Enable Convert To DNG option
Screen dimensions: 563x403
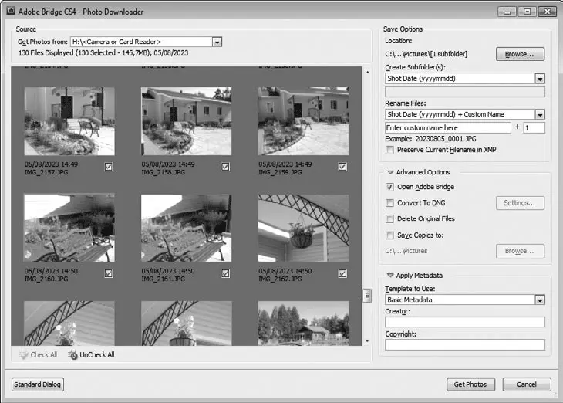click(x=390, y=203)
